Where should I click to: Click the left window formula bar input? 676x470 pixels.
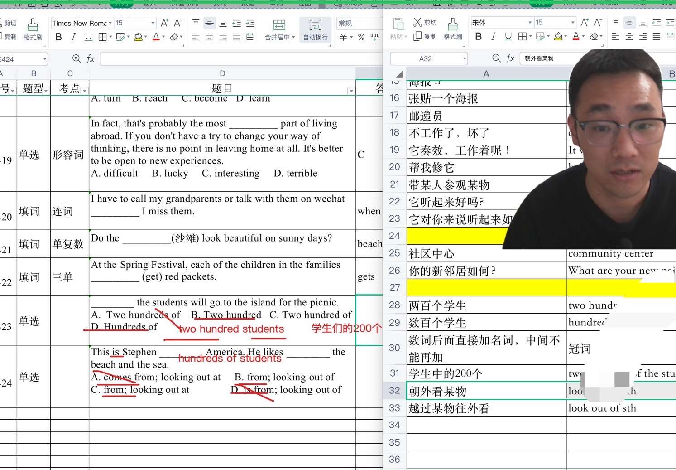241,58
